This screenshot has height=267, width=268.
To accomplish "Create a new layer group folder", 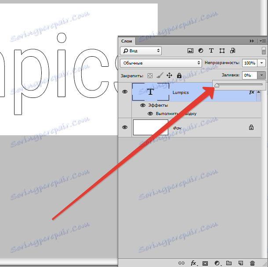I will (229, 263).
